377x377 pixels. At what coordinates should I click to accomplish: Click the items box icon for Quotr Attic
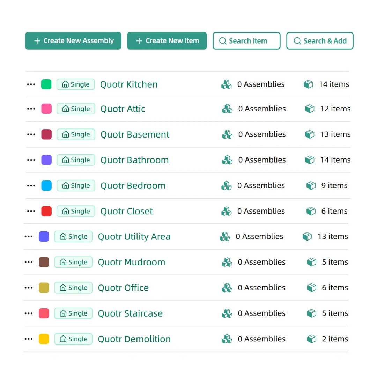tap(310, 109)
